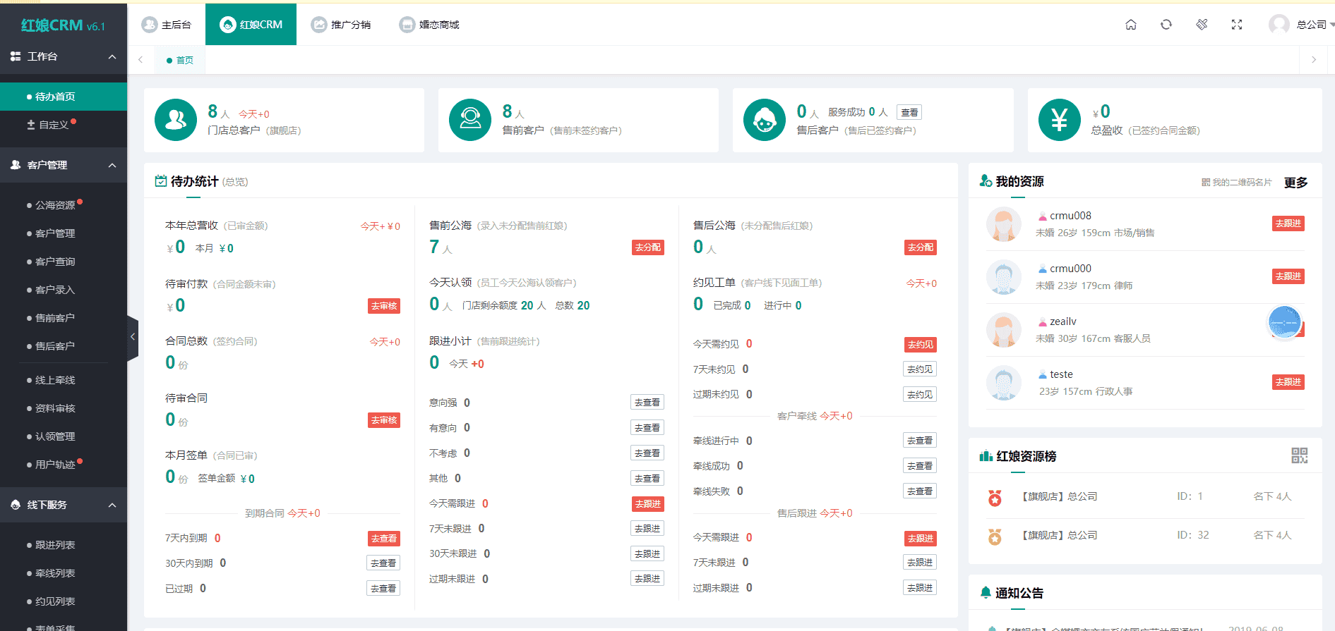Image resolution: width=1335 pixels, height=631 pixels.
Task: Click the 售前客户 headset icon
Action: point(470,120)
